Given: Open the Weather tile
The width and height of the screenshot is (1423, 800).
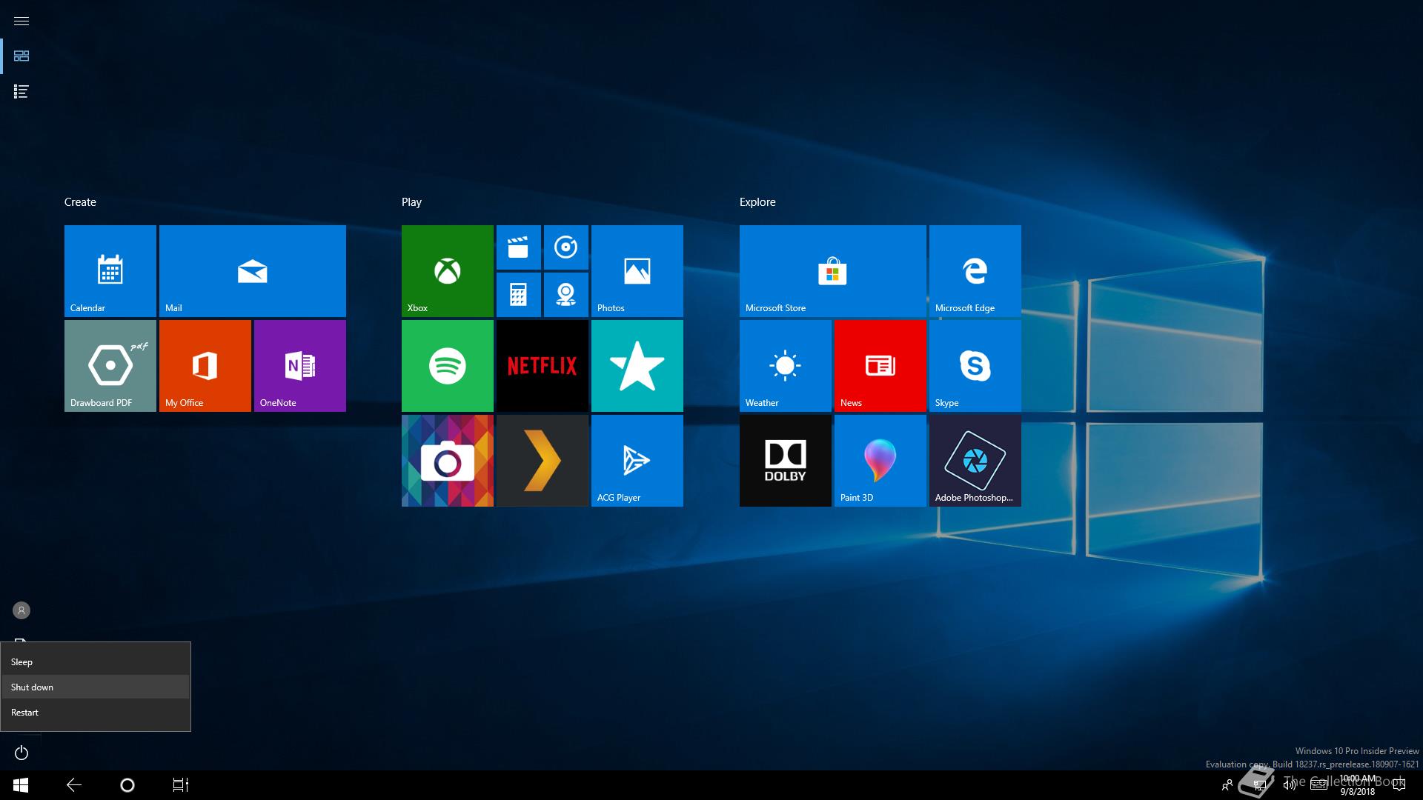Looking at the screenshot, I should tap(786, 366).
